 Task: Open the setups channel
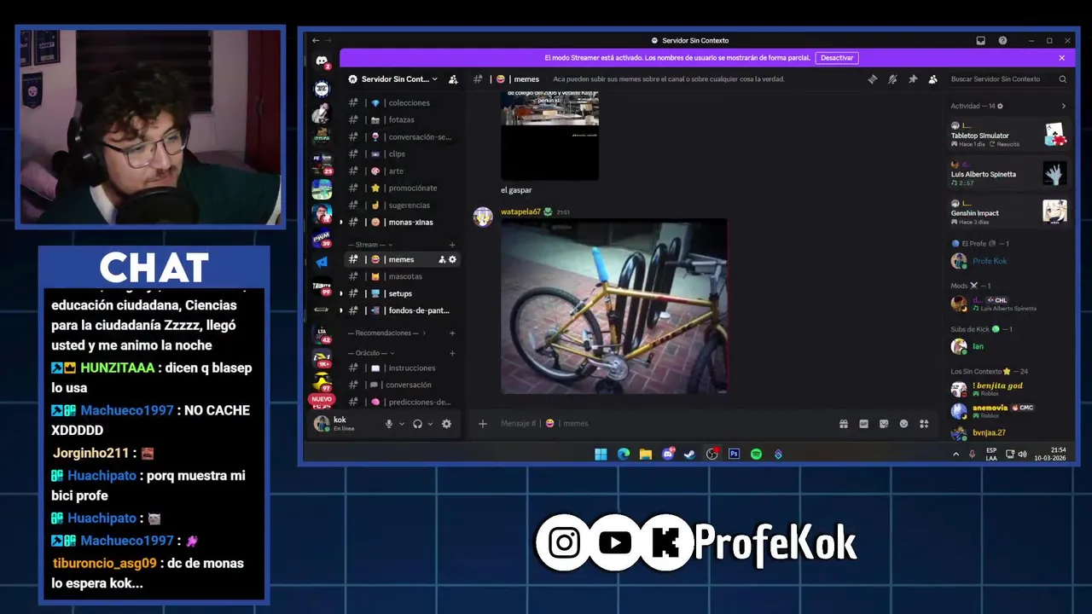(401, 293)
